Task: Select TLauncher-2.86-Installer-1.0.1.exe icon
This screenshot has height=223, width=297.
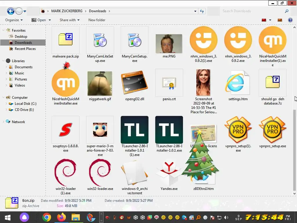Action: 169,130
